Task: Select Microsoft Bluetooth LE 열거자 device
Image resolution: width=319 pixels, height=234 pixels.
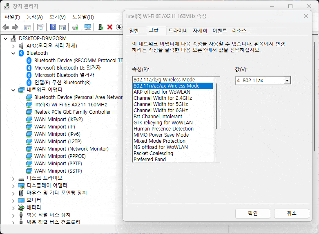Action: point(67,67)
